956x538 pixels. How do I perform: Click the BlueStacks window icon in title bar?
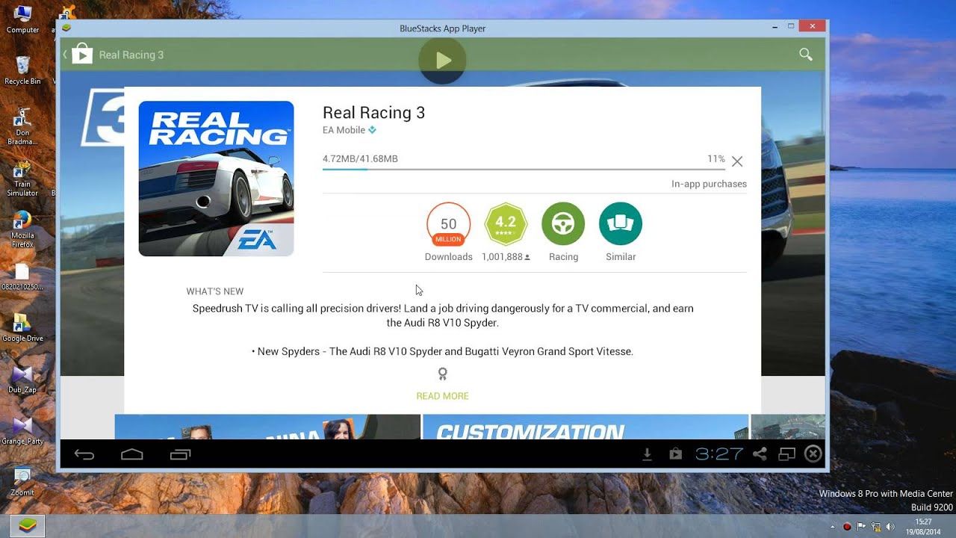click(66, 28)
